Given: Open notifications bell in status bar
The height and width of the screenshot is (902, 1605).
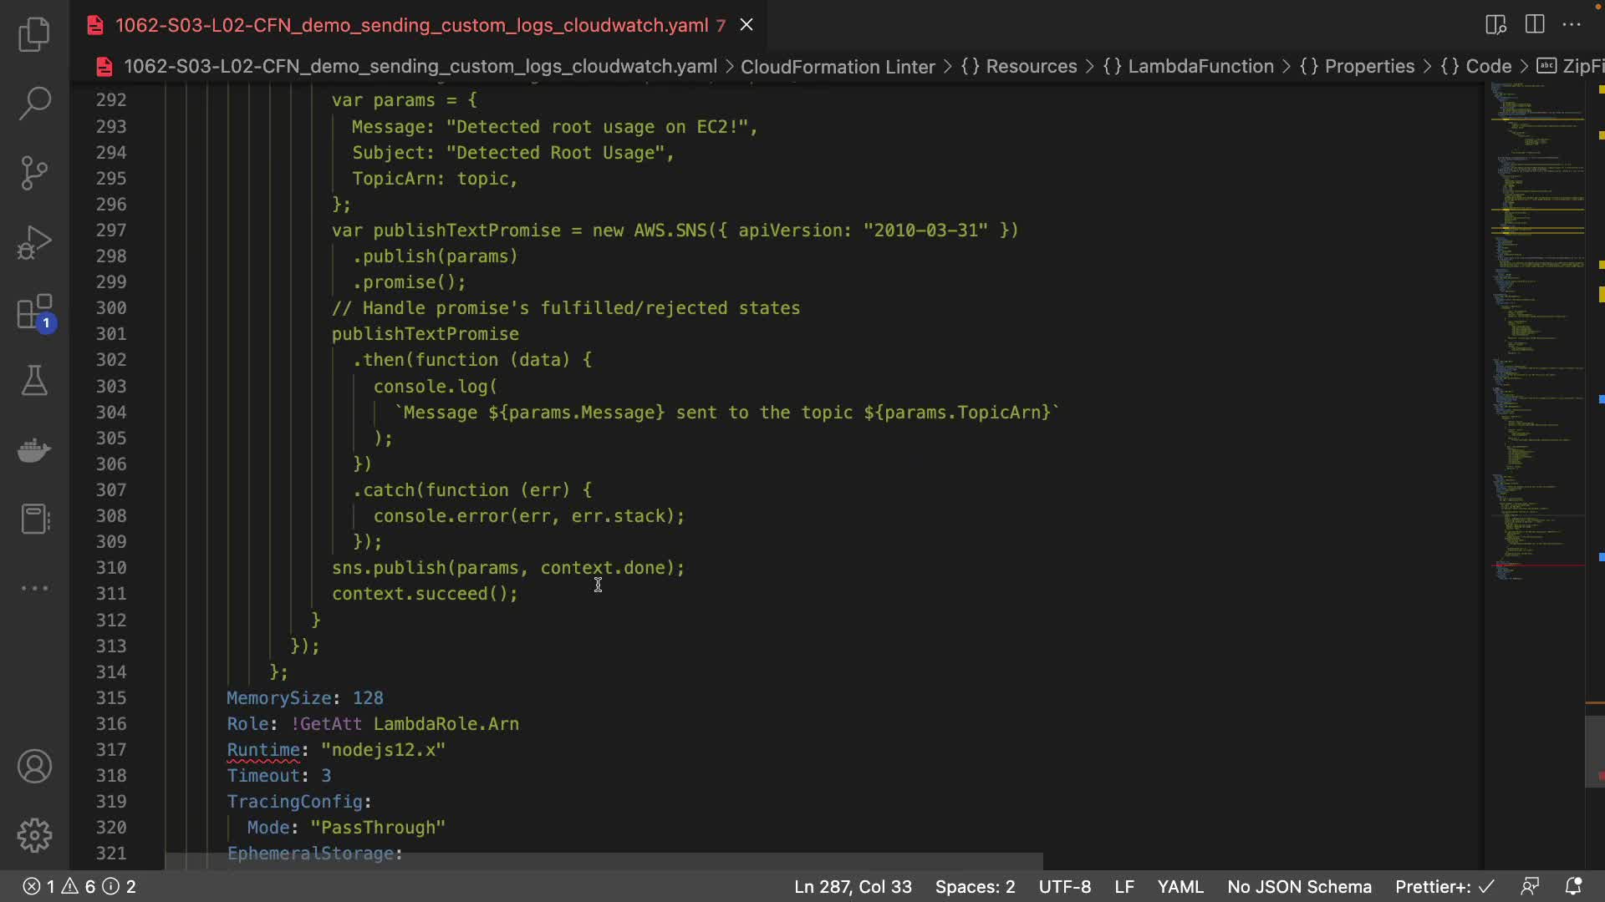Looking at the screenshot, I should point(1573,887).
